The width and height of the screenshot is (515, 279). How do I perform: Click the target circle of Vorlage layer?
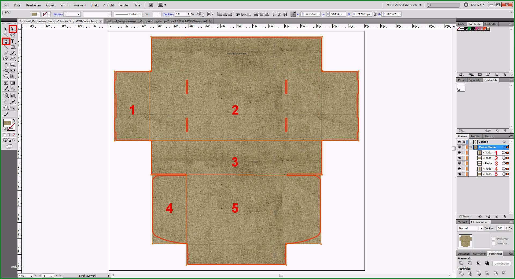click(x=504, y=142)
